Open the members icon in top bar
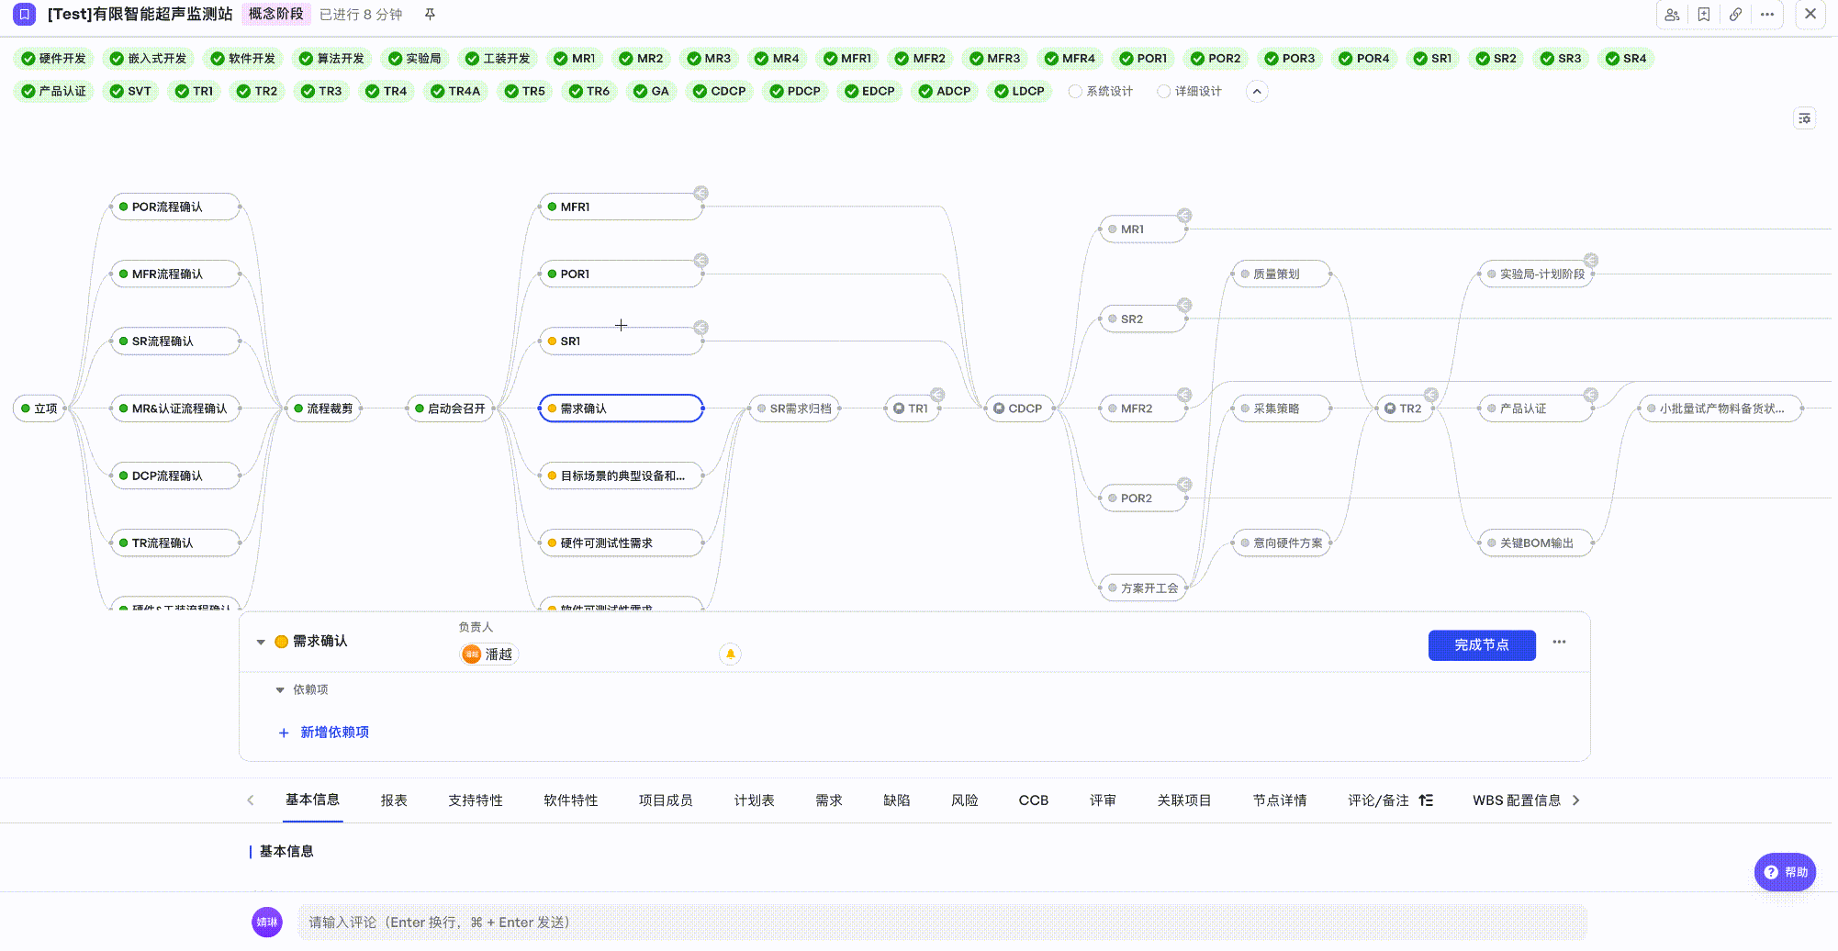The height and width of the screenshot is (951, 1838). pos(1672,15)
